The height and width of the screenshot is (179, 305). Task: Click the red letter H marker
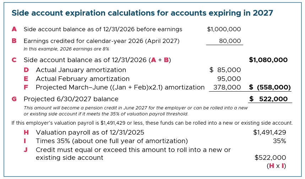pos(26,132)
